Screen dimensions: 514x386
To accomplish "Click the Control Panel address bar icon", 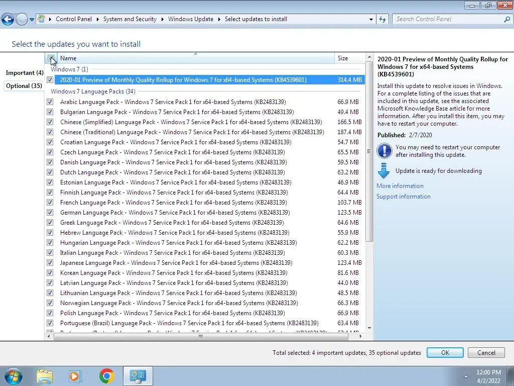I will coord(41,19).
